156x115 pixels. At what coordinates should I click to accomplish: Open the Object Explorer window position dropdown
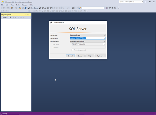tap(26, 15)
